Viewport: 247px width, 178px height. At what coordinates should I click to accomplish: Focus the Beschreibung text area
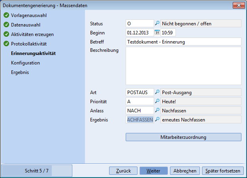[183, 66]
